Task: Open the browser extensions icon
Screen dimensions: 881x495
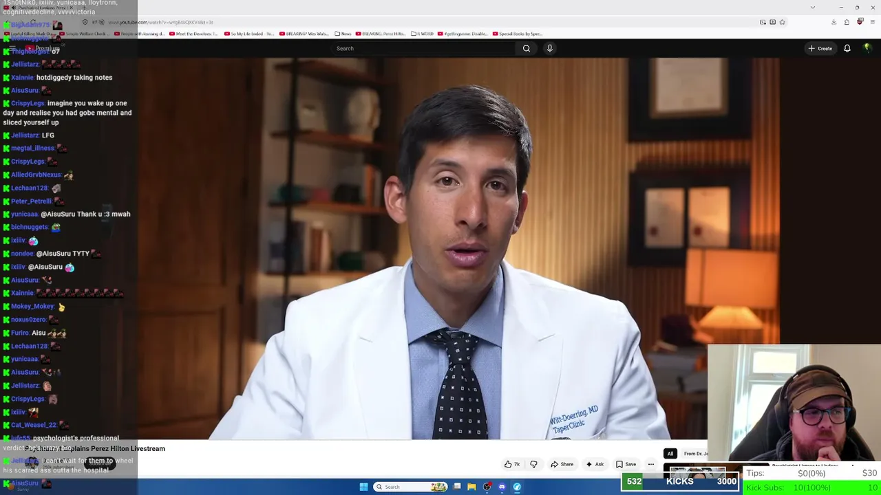Action: point(847,22)
